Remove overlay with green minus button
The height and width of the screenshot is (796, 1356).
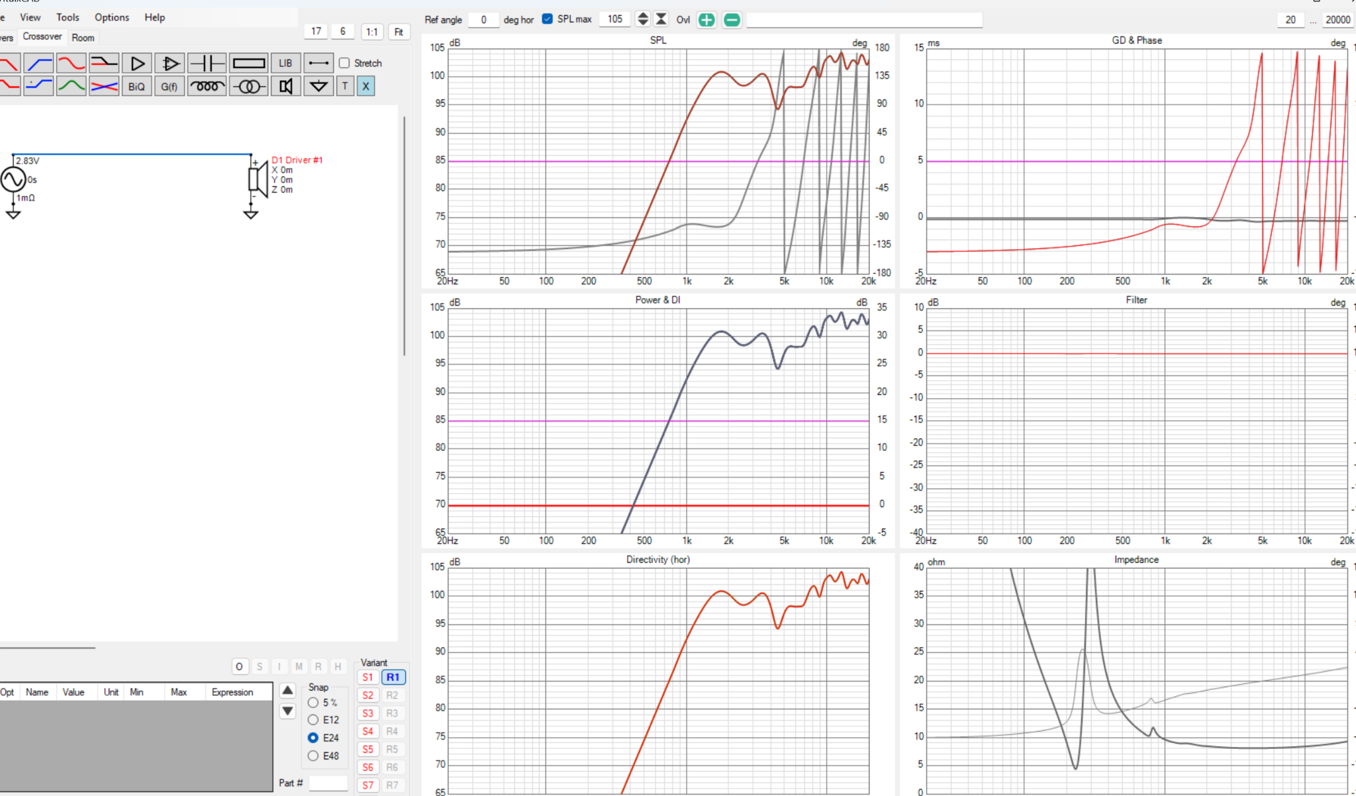tap(732, 20)
